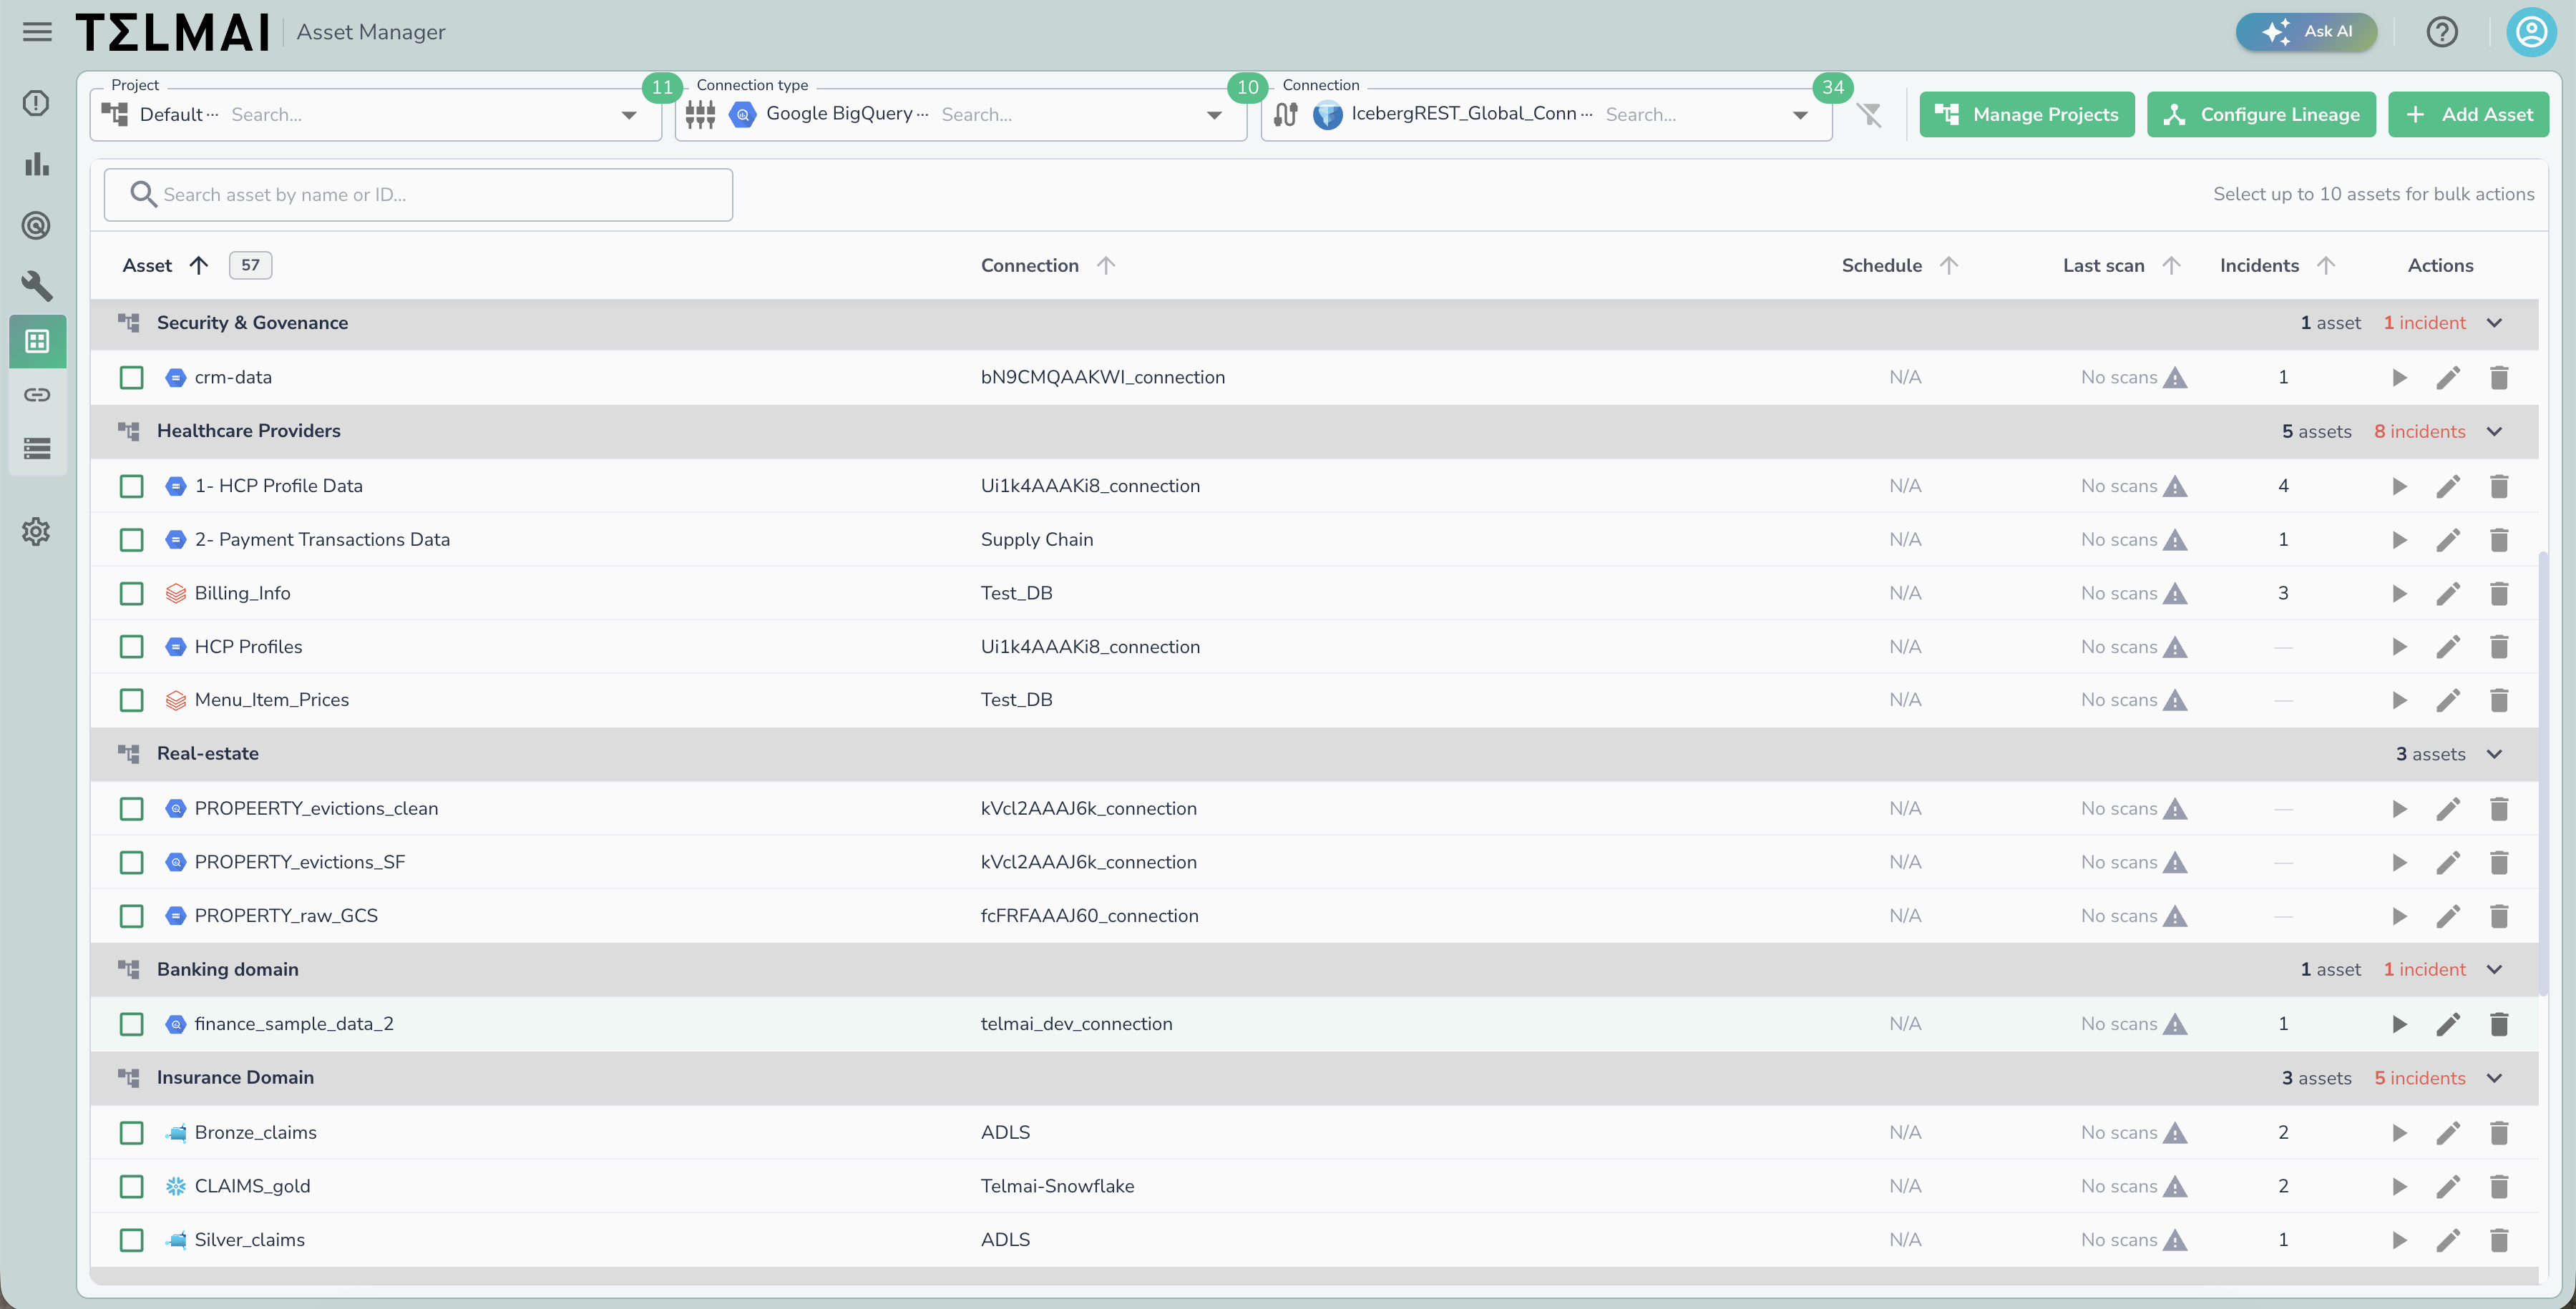Open the Project dropdown arrow
This screenshot has height=1309, width=2576.
click(629, 115)
